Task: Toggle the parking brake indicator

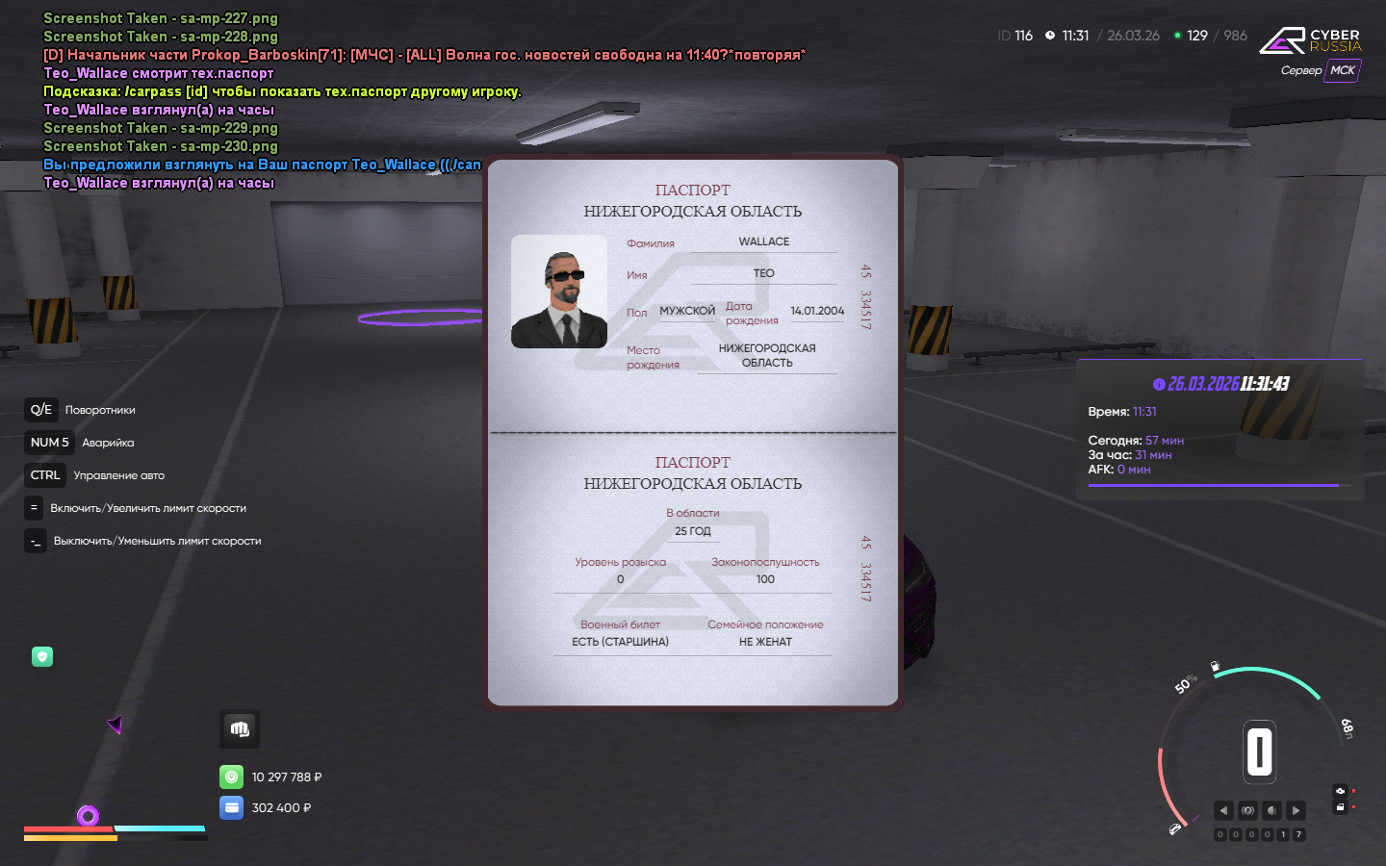Action: [1247, 810]
